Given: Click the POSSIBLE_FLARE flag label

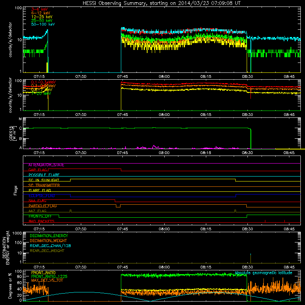Looking at the screenshot, I should [44, 175].
